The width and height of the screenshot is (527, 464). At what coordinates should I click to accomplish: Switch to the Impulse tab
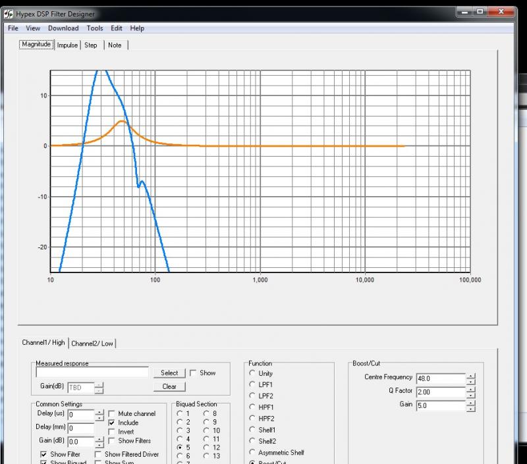pyautogui.click(x=67, y=45)
